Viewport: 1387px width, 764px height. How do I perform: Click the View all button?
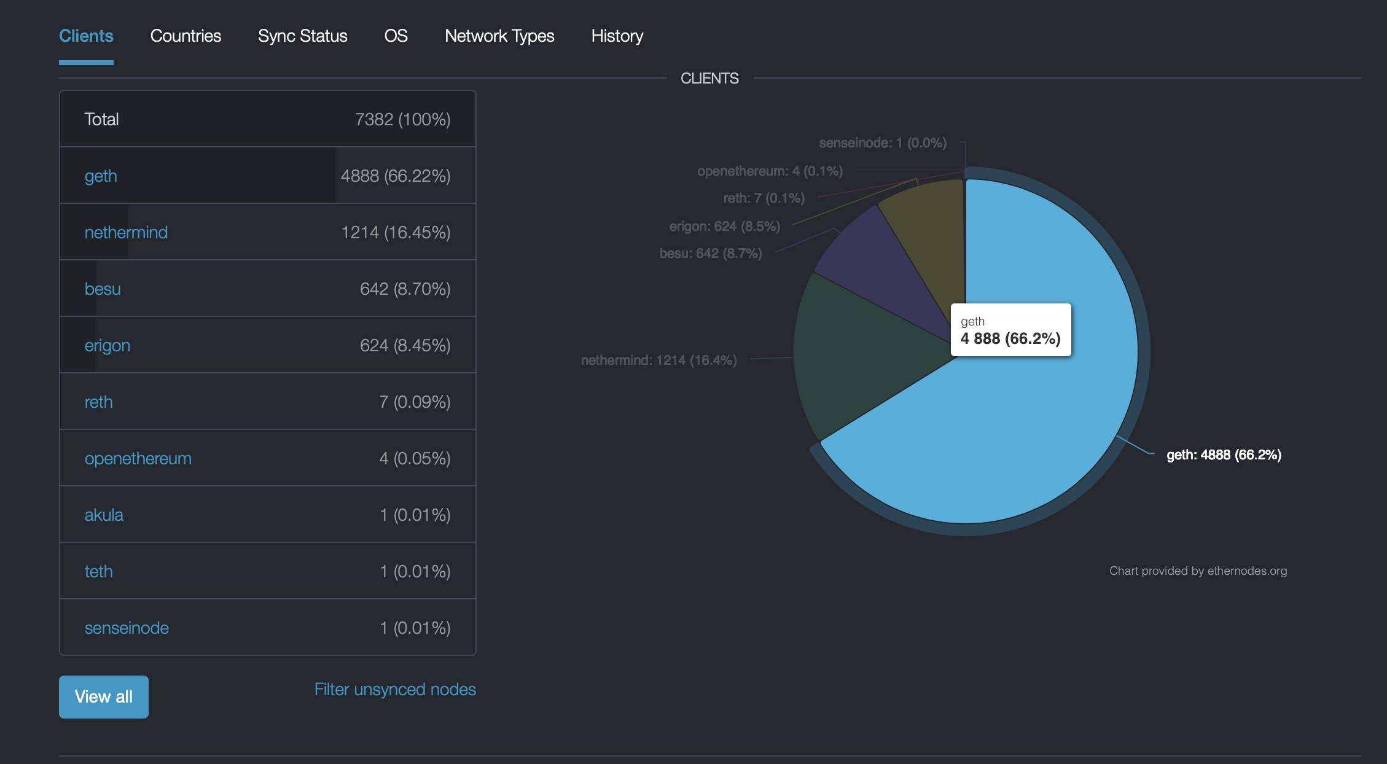click(104, 697)
